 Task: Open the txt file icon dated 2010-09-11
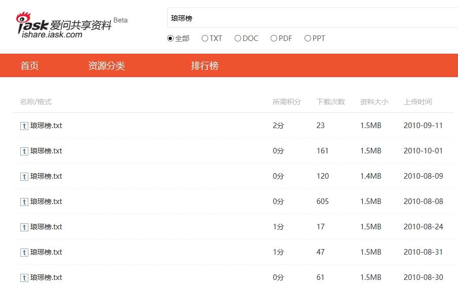(x=24, y=126)
